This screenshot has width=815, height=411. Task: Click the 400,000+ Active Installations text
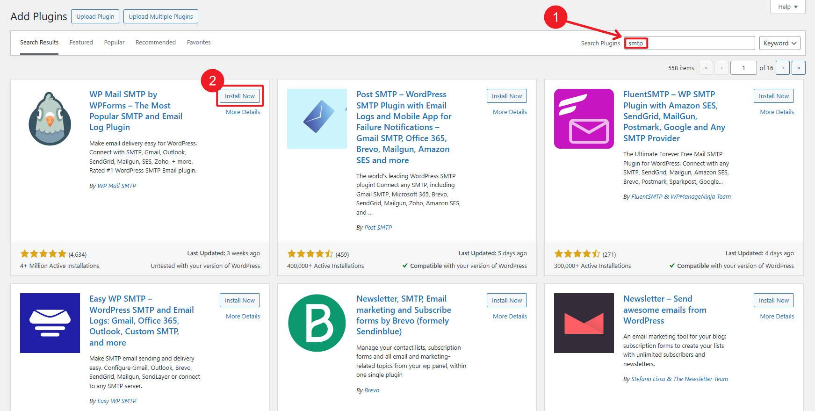[x=325, y=266]
